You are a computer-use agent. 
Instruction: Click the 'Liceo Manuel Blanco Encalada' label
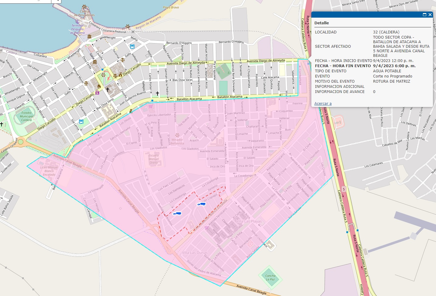tap(49, 171)
